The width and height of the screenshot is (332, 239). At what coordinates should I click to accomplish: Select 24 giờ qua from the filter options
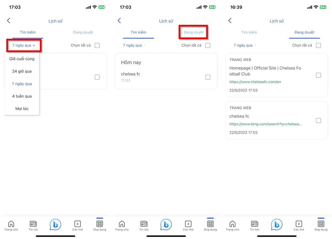pyautogui.click(x=22, y=71)
